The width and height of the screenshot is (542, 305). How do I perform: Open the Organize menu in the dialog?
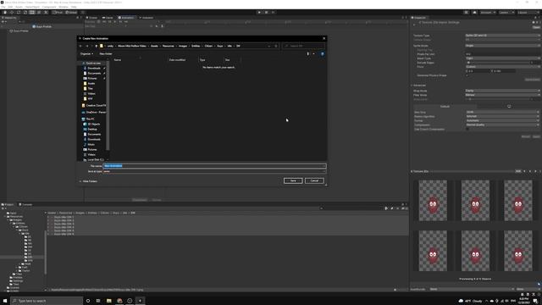click(86, 53)
